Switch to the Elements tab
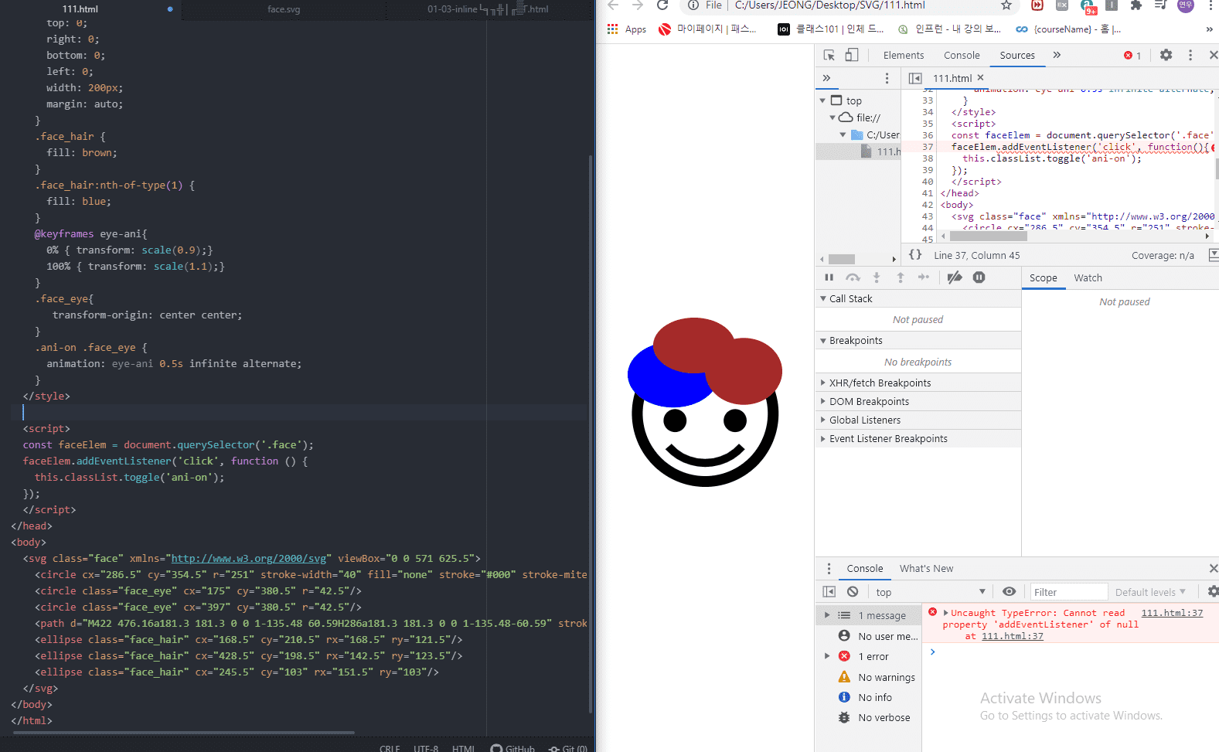The width and height of the screenshot is (1219, 752). [904, 55]
